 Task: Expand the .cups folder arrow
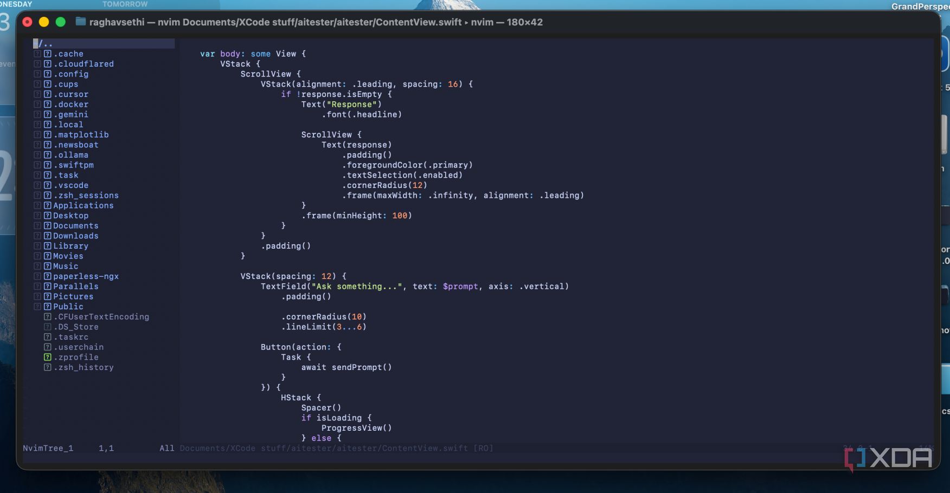[x=37, y=84]
